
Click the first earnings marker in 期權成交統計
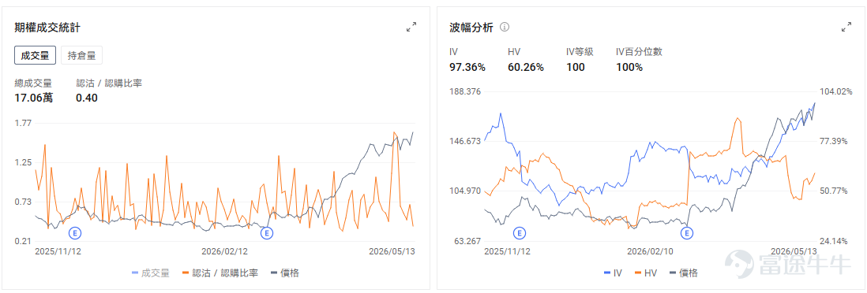tap(75, 233)
